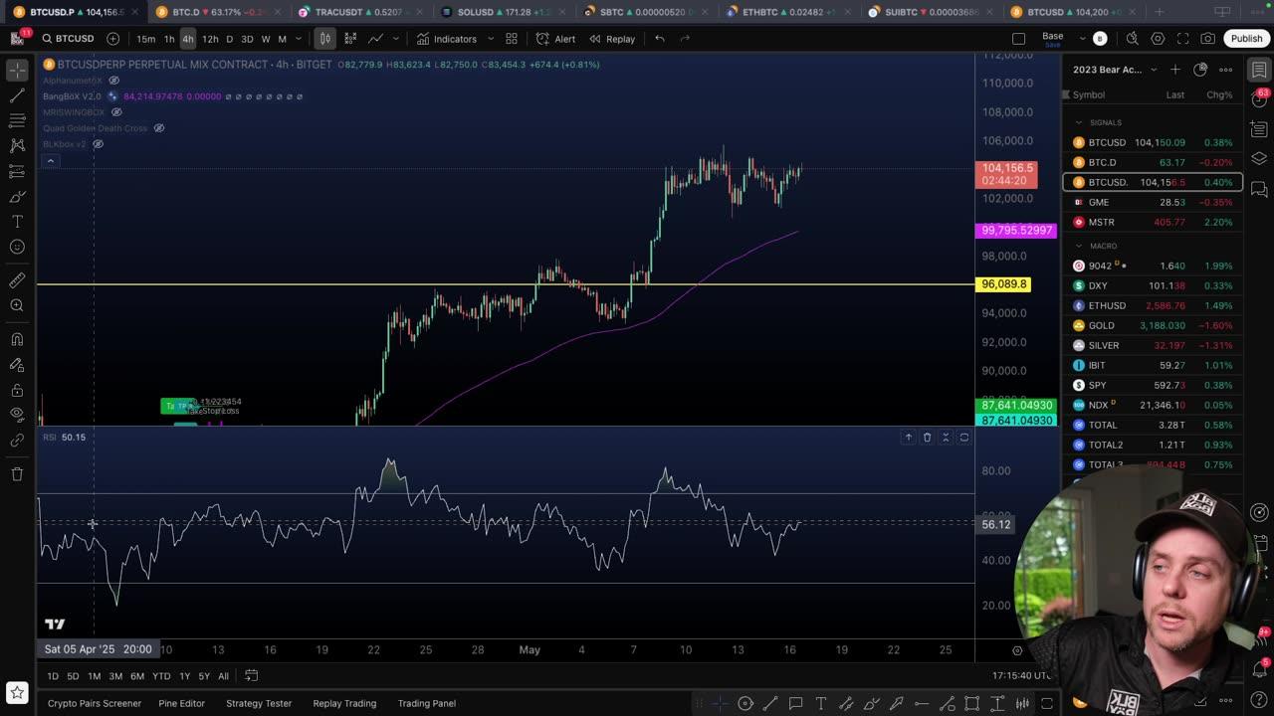Image resolution: width=1274 pixels, height=716 pixels.
Task: Open the go-to-date calendar icon
Action: click(x=253, y=676)
